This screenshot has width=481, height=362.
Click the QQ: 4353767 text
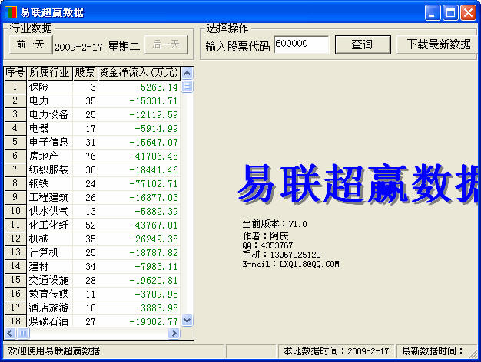point(267,245)
